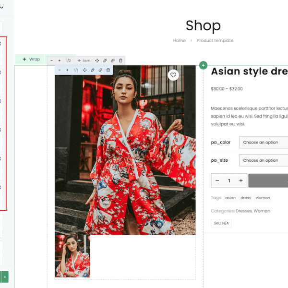Image resolution: width=288 pixels, height=288 pixels.
Task: Decrease product quantity with minus button
Action: tap(217, 180)
